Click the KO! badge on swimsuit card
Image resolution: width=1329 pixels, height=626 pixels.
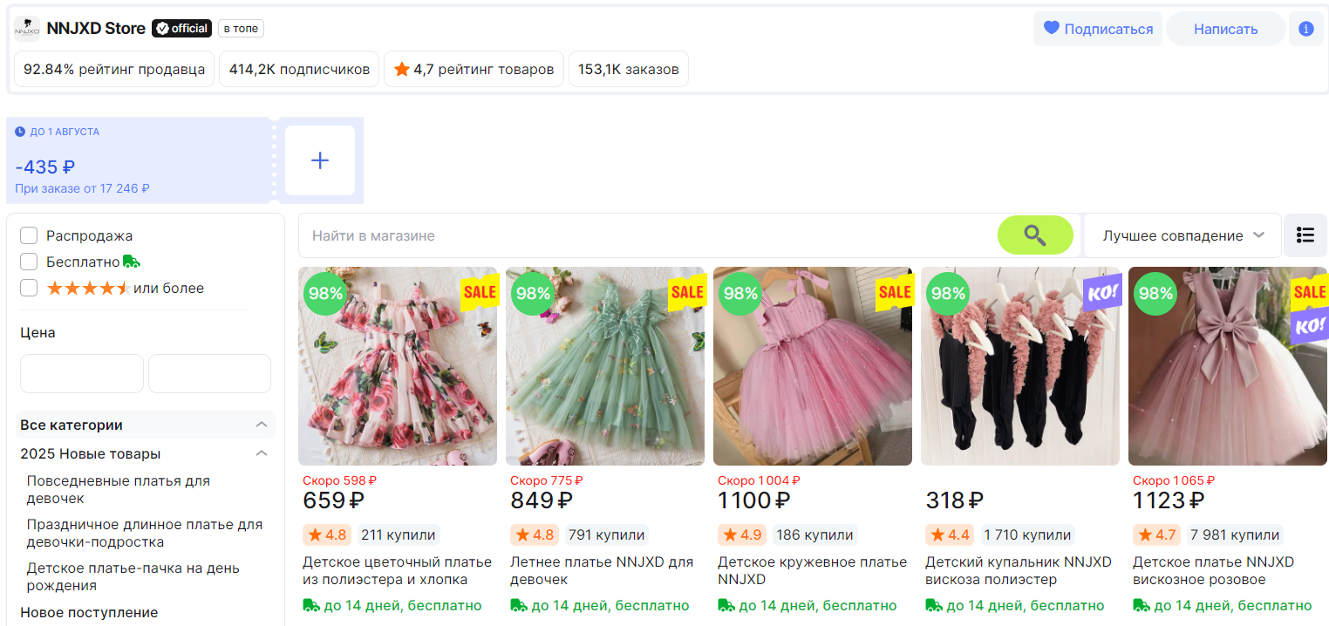(x=1101, y=293)
